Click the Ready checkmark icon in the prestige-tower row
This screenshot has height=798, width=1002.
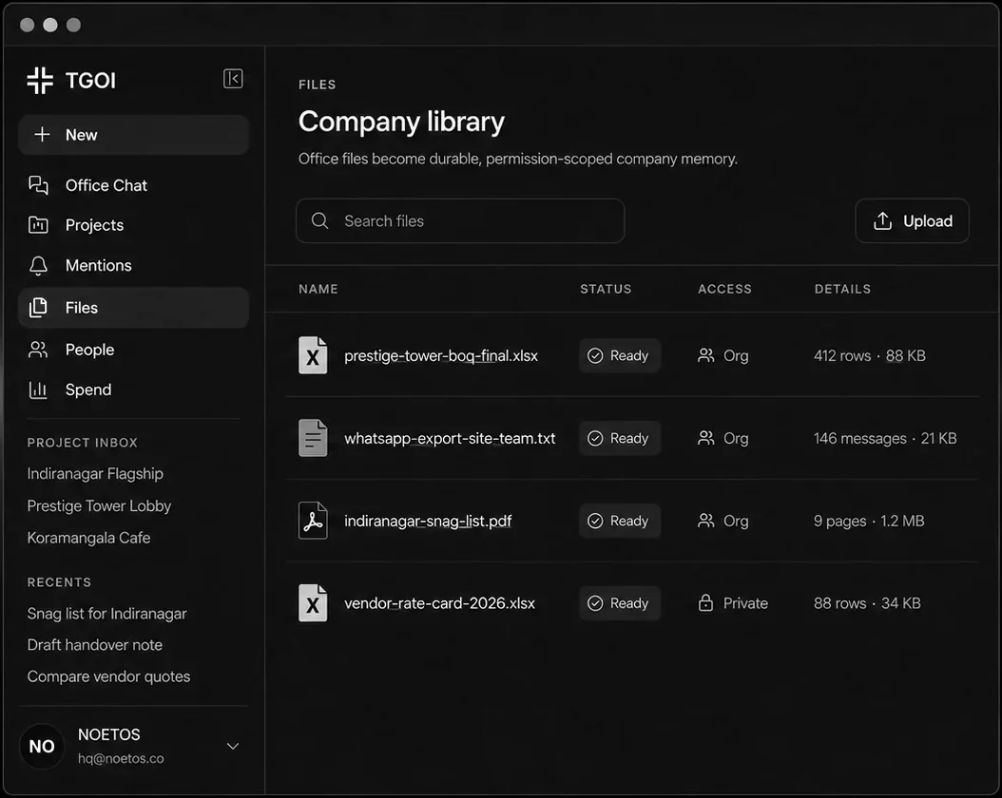pyautogui.click(x=595, y=355)
